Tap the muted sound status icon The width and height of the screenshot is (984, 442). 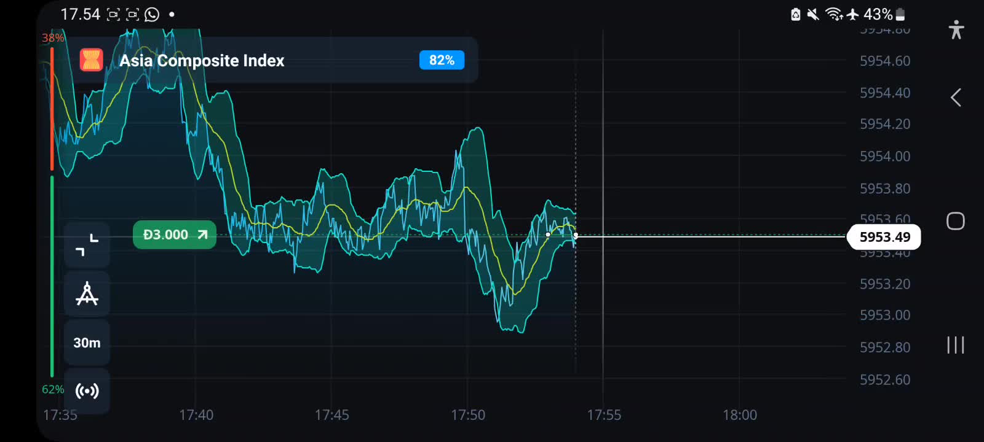point(813,14)
